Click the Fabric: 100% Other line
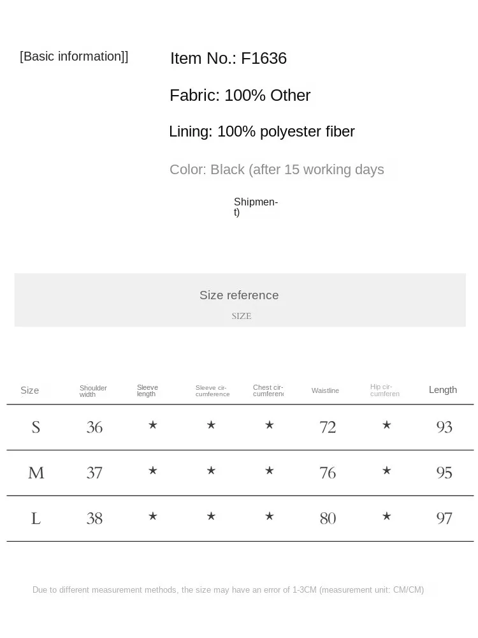 240,96
